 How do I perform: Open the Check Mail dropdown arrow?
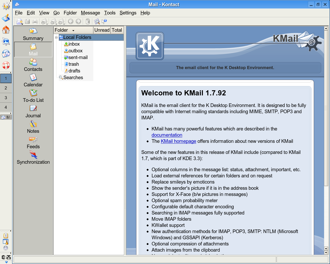[47, 24]
